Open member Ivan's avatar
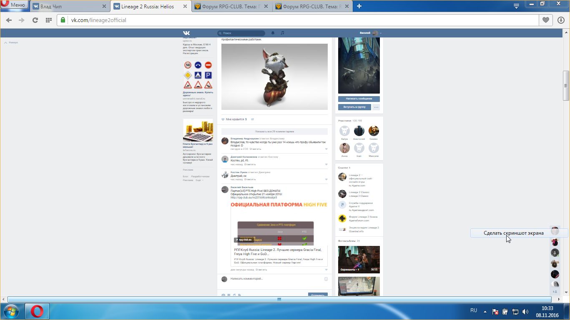Image resolution: width=570 pixels, height=320 pixels. (359, 148)
